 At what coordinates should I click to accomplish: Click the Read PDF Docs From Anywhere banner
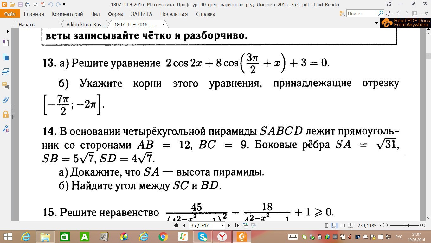(x=406, y=23)
